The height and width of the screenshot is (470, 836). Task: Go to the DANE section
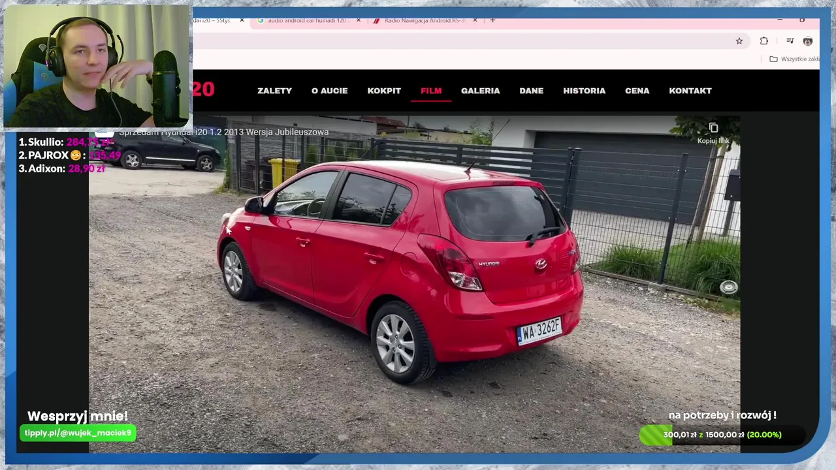pyautogui.click(x=531, y=91)
